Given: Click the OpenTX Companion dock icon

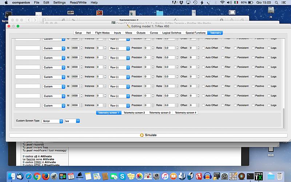Looking at the screenshot, I should [259, 176].
